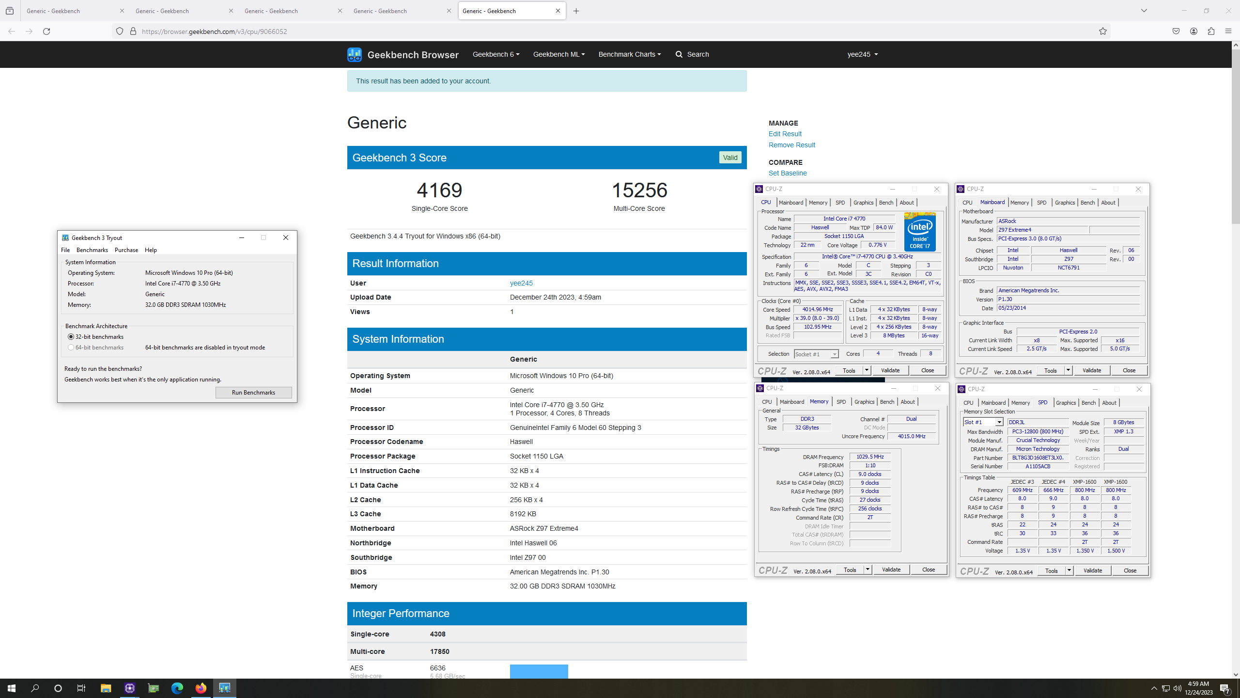Viewport: 1240px width, 698px height.
Task: Switch to Mainboard tab in CPU-Z CPU window
Action: (791, 203)
